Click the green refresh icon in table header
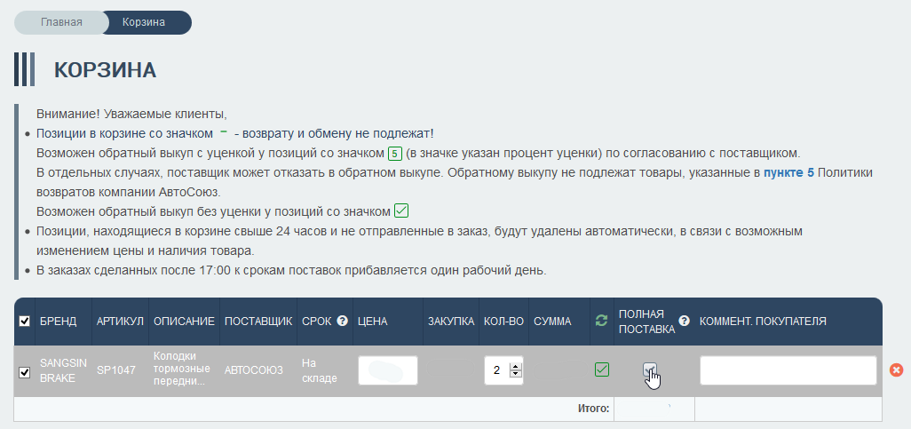This screenshot has width=911, height=429. 601,321
